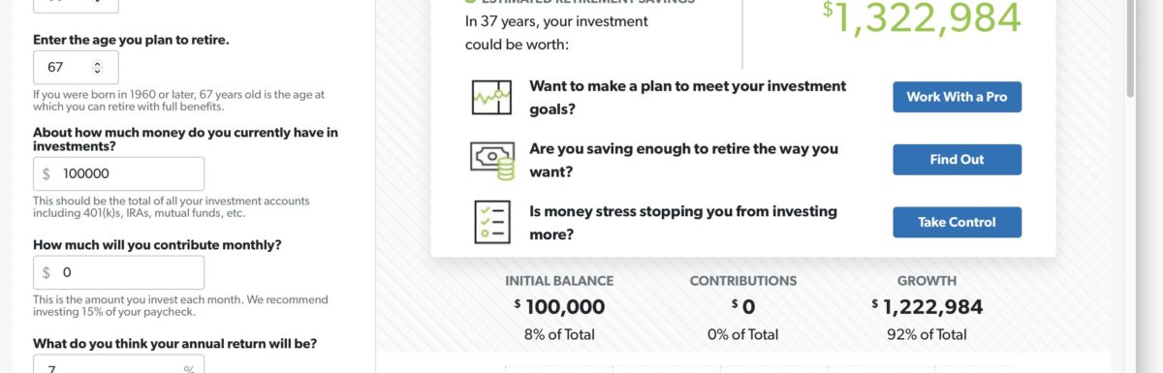Click the cash and coins icon

[491, 160]
